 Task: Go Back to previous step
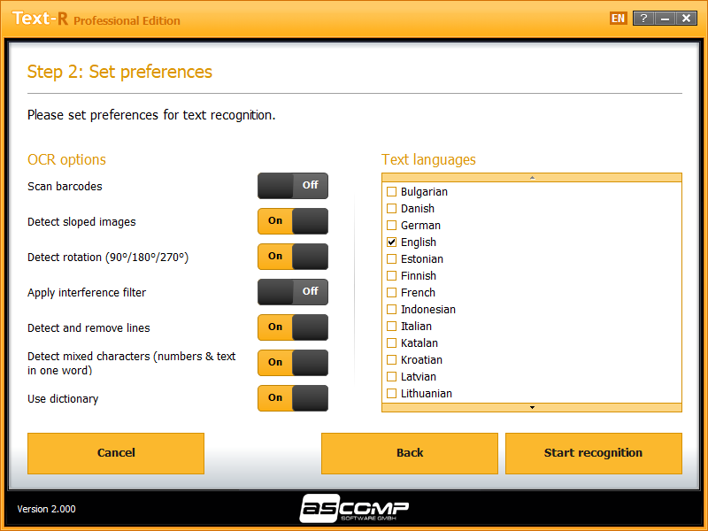pyautogui.click(x=410, y=453)
